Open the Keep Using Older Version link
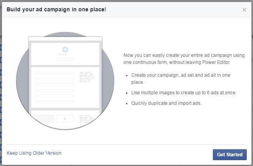This screenshot has height=166, width=253. (34, 153)
